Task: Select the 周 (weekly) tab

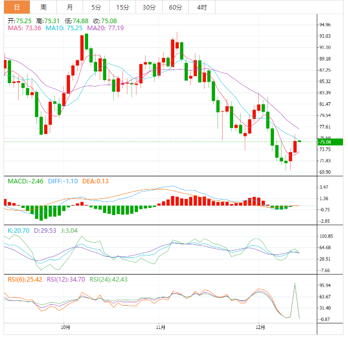Action: tap(43, 7)
